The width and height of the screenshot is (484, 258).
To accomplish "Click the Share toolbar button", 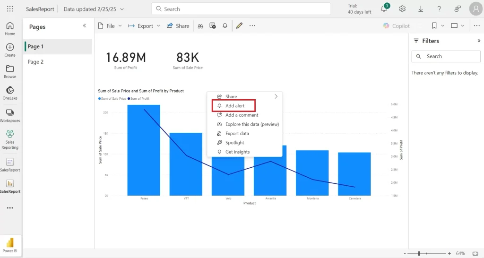I will (178, 26).
